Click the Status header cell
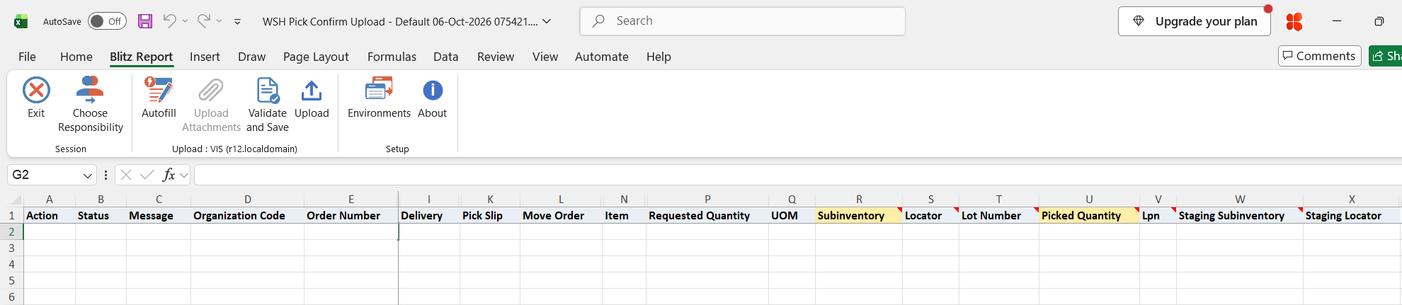The image size is (1402, 305). (x=101, y=216)
